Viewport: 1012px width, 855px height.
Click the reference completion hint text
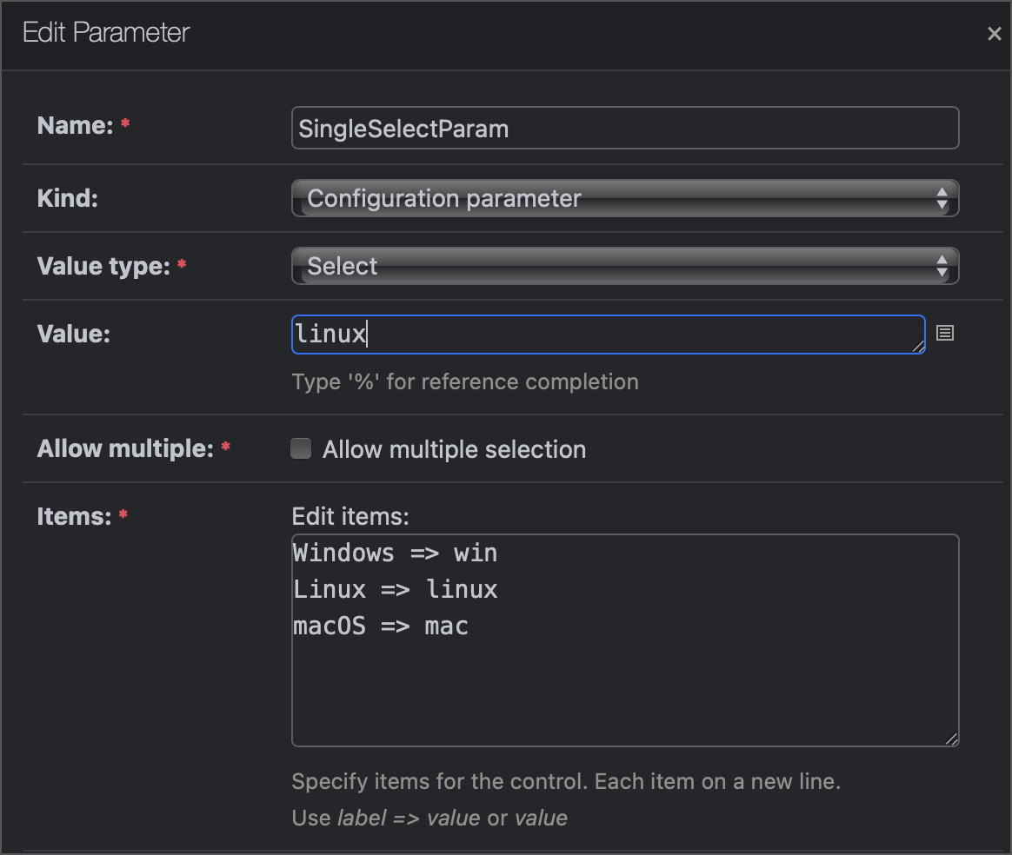click(465, 381)
